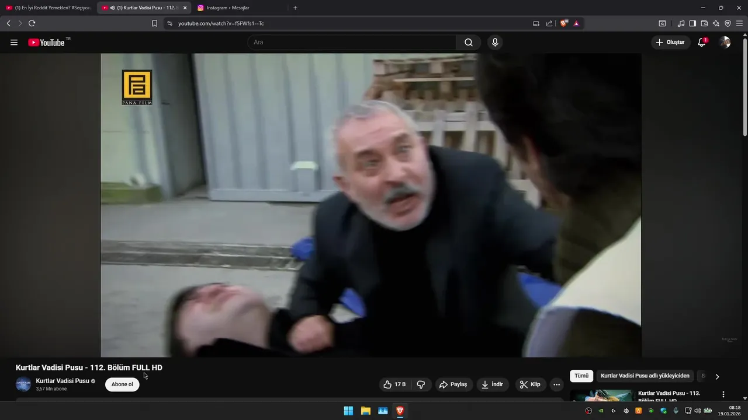
Task: Share the page using address bar share icon
Action: pyautogui.click(x=549, y=23)
